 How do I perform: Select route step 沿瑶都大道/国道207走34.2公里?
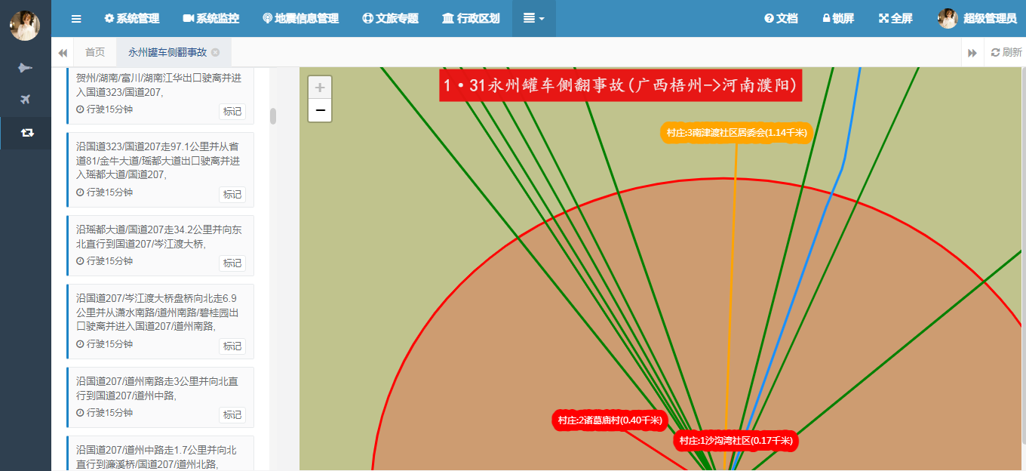click(x=160, y=245)
